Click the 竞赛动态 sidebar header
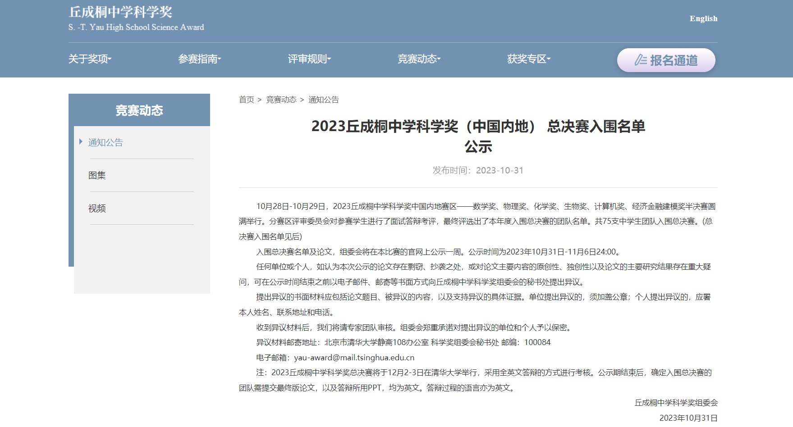 [140, 109]
